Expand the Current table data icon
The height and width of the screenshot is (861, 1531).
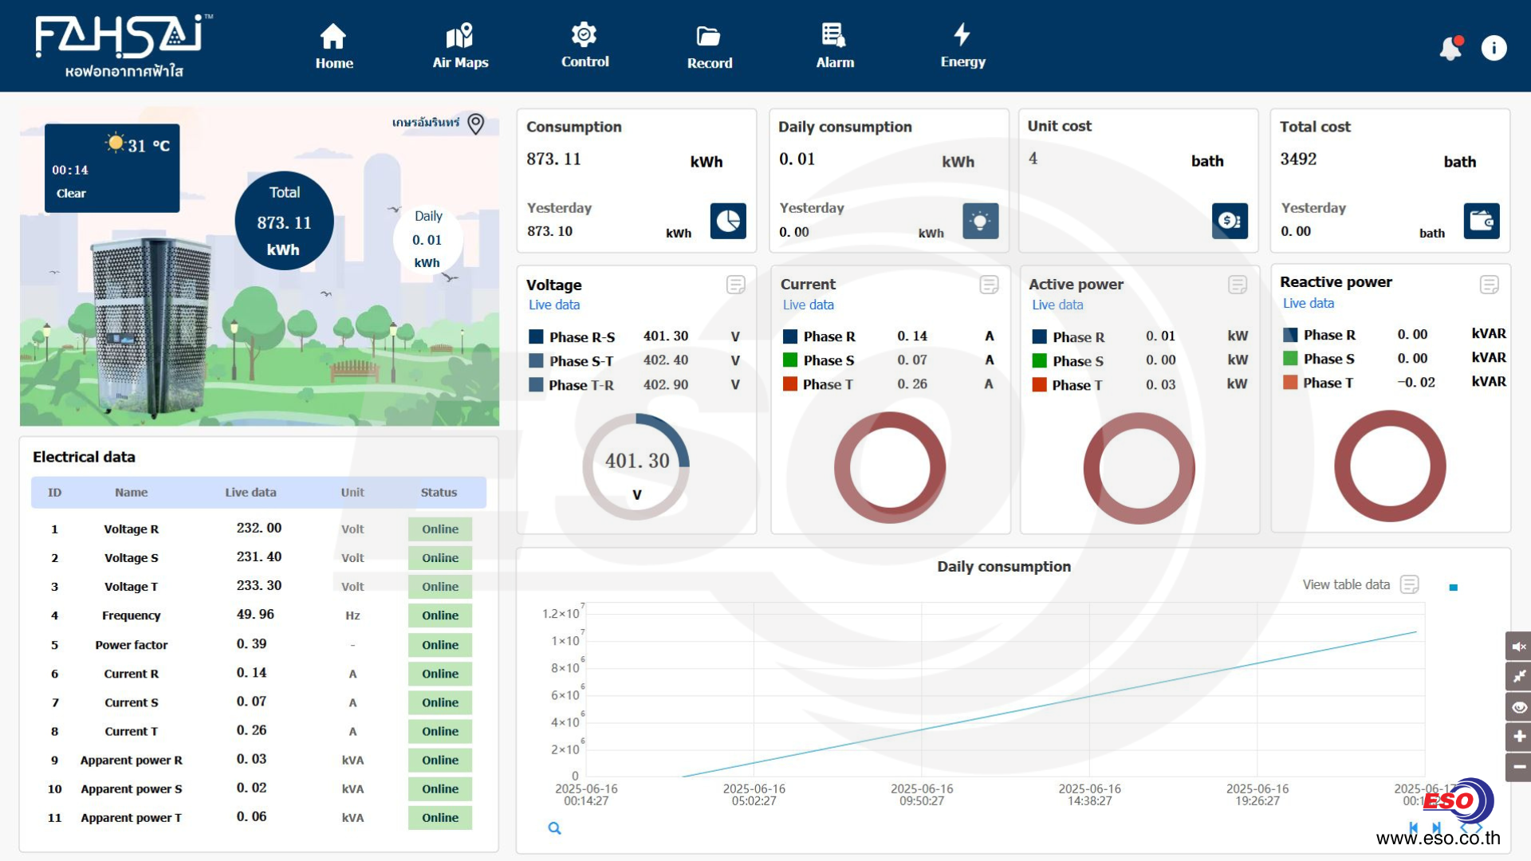989,285
